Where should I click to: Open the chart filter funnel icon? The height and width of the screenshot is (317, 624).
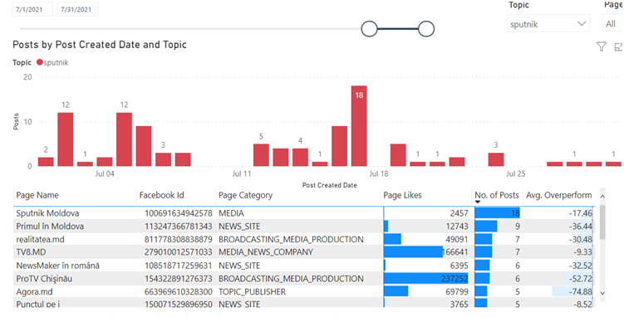(x=602, y=46)
